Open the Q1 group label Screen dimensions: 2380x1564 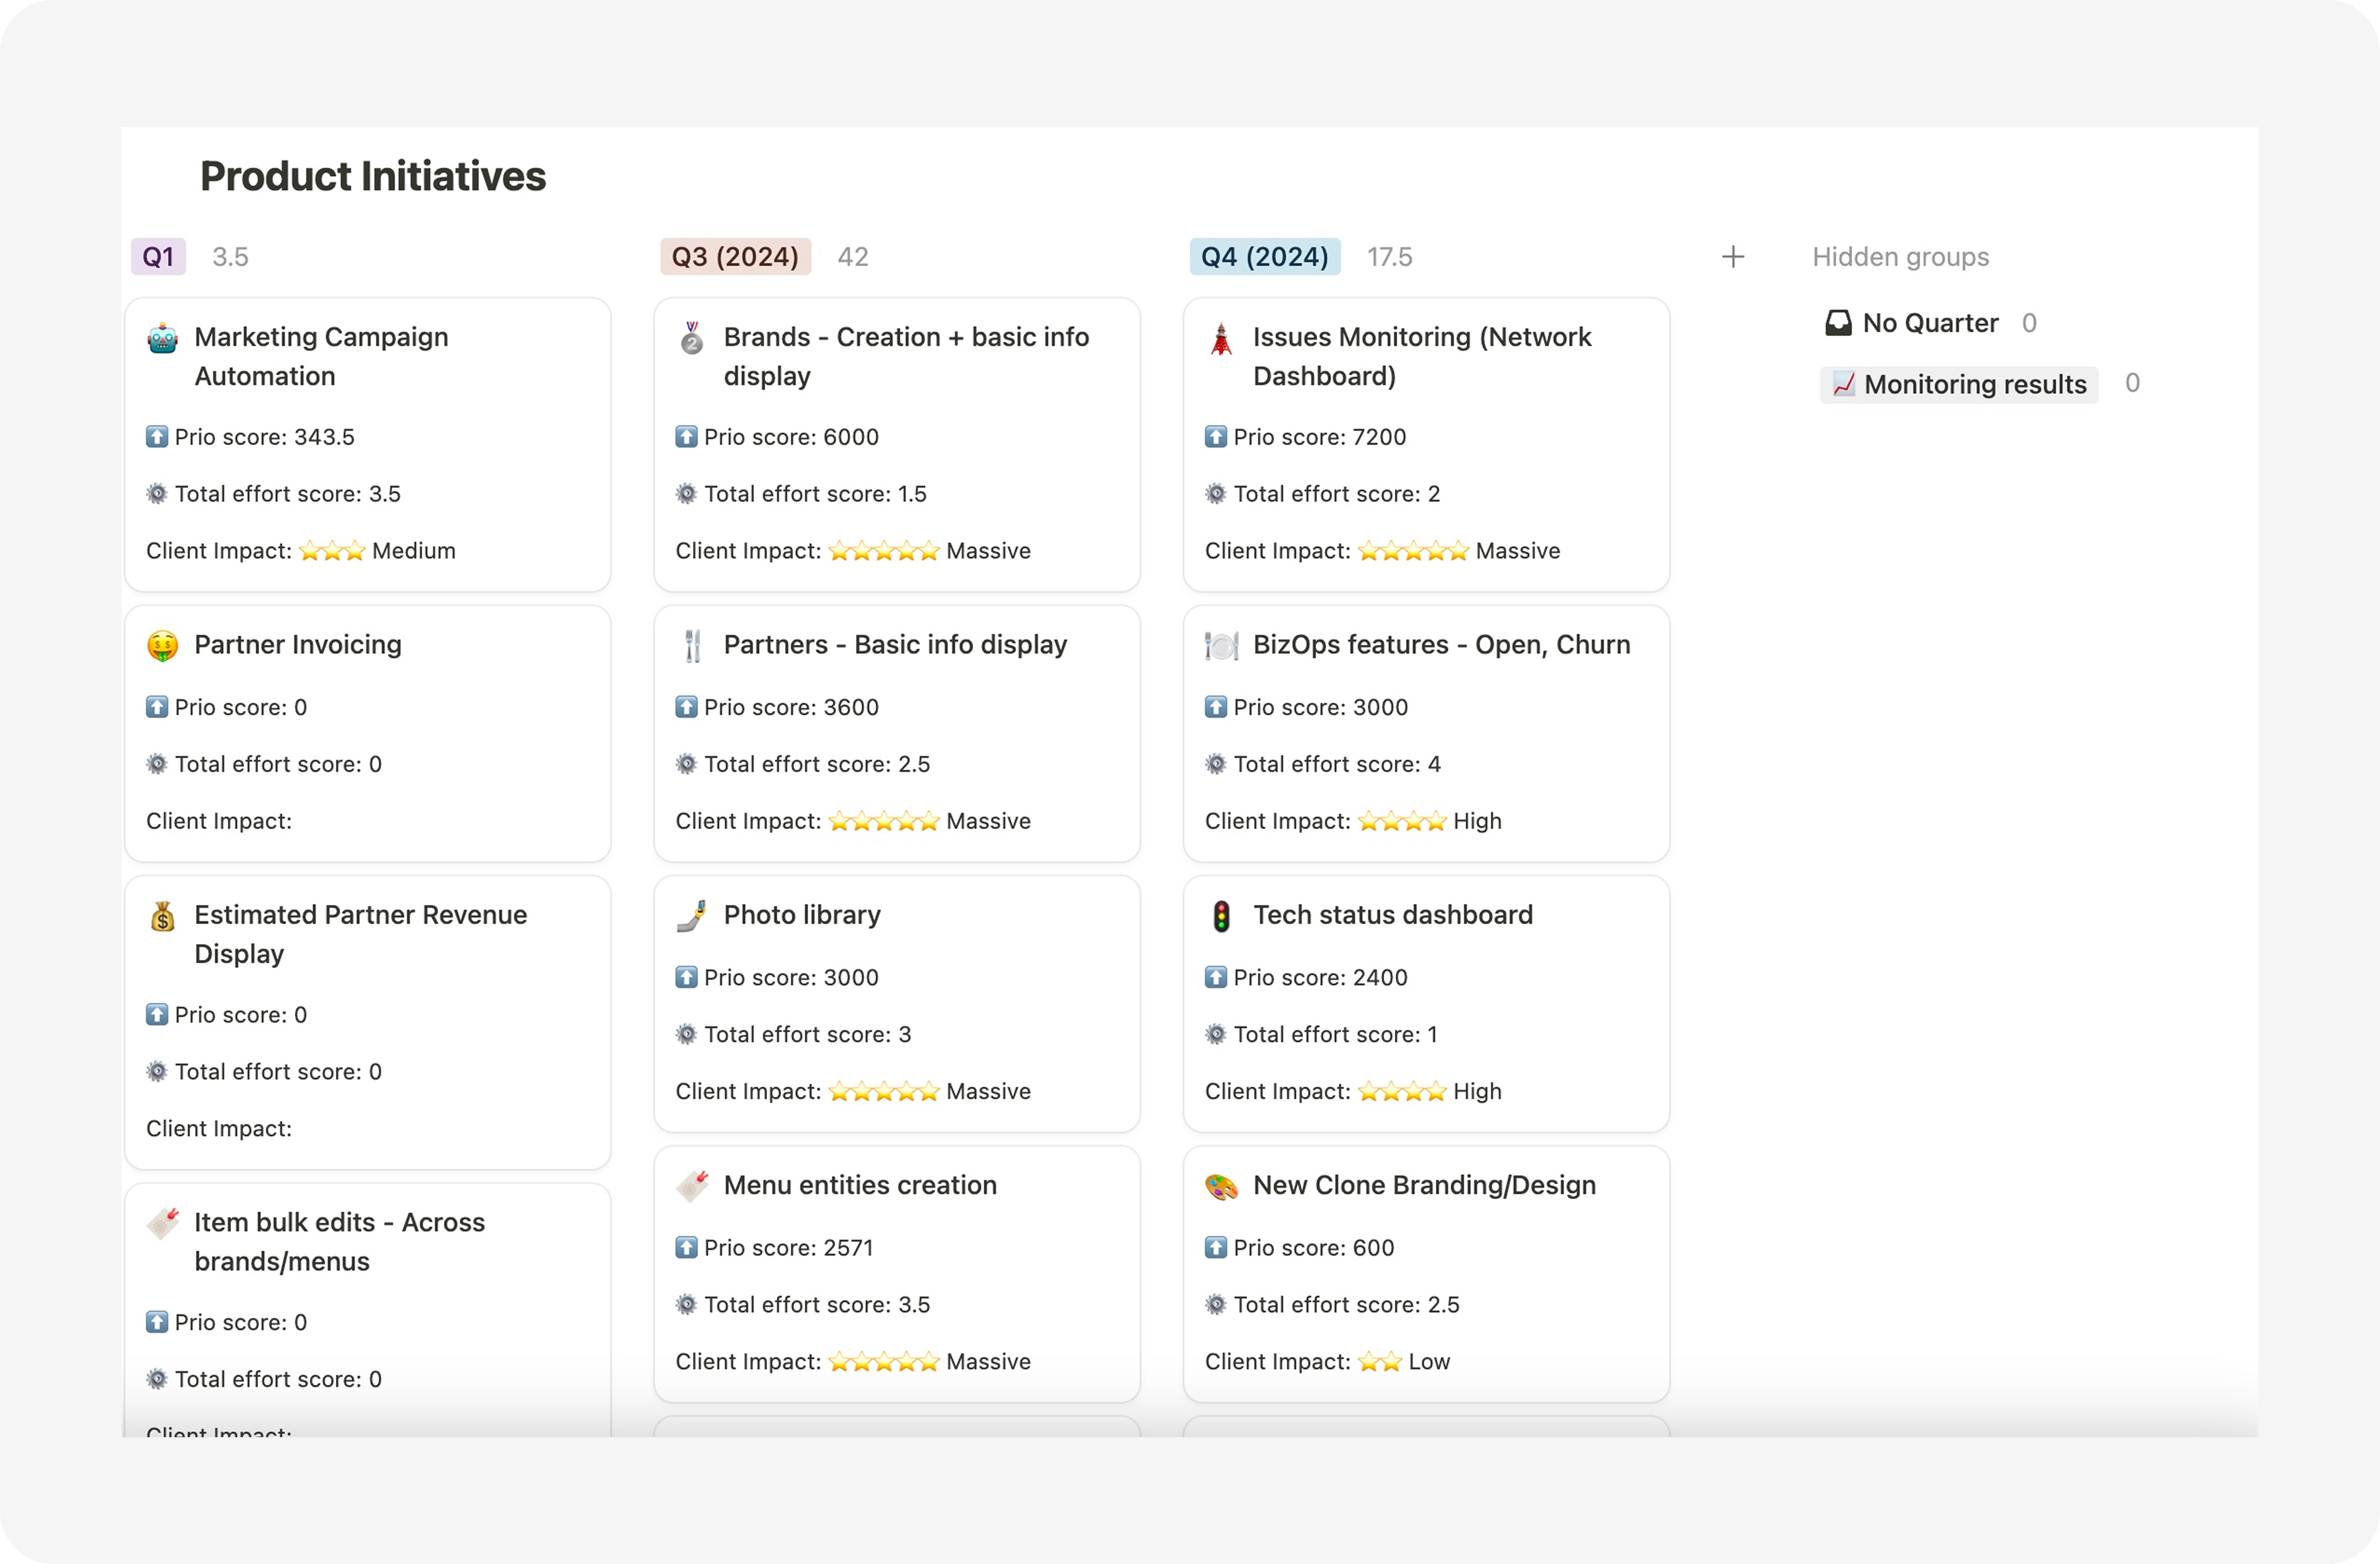click(x=158, y=257)
